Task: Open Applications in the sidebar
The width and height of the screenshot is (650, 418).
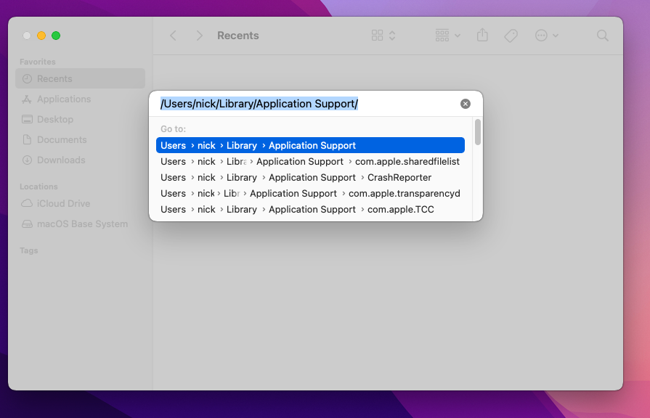Action: (80, 99)
